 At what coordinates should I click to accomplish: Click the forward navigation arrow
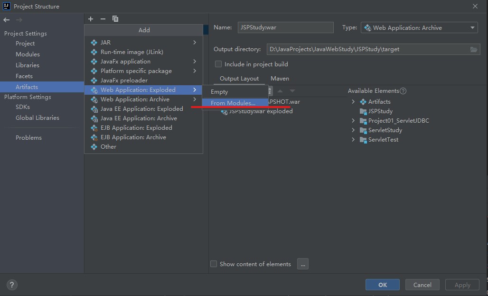click(x=19, y=20)
